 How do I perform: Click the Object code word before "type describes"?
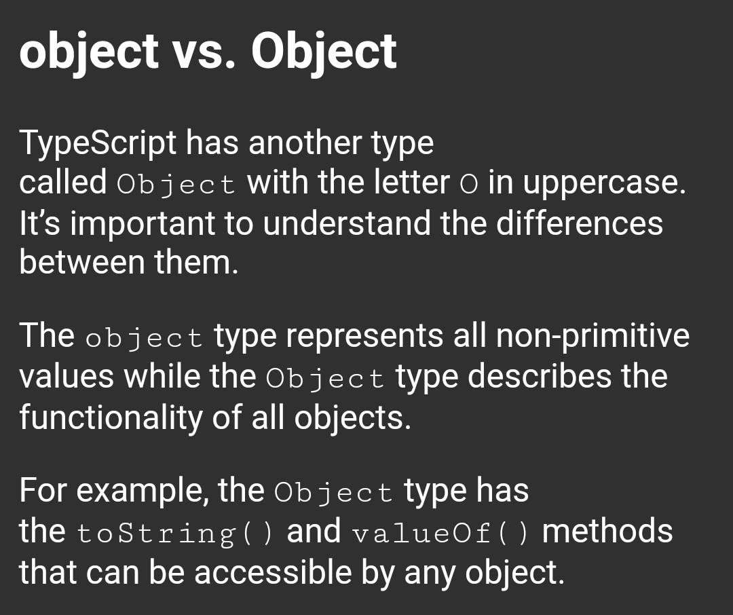(325, 378)
